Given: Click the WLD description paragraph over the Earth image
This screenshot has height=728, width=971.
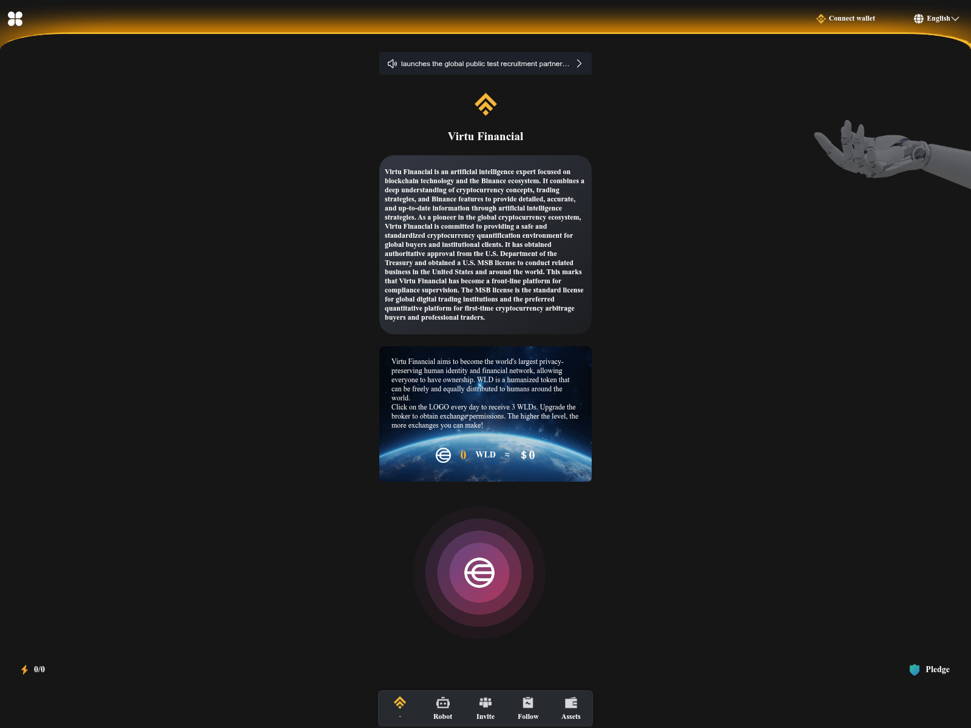Looking at the screenshot, I should pyautogui.click(x=485, y=393).
